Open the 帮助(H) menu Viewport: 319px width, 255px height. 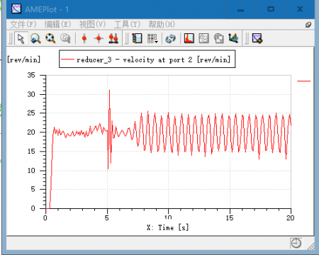(x=162, y=24)
